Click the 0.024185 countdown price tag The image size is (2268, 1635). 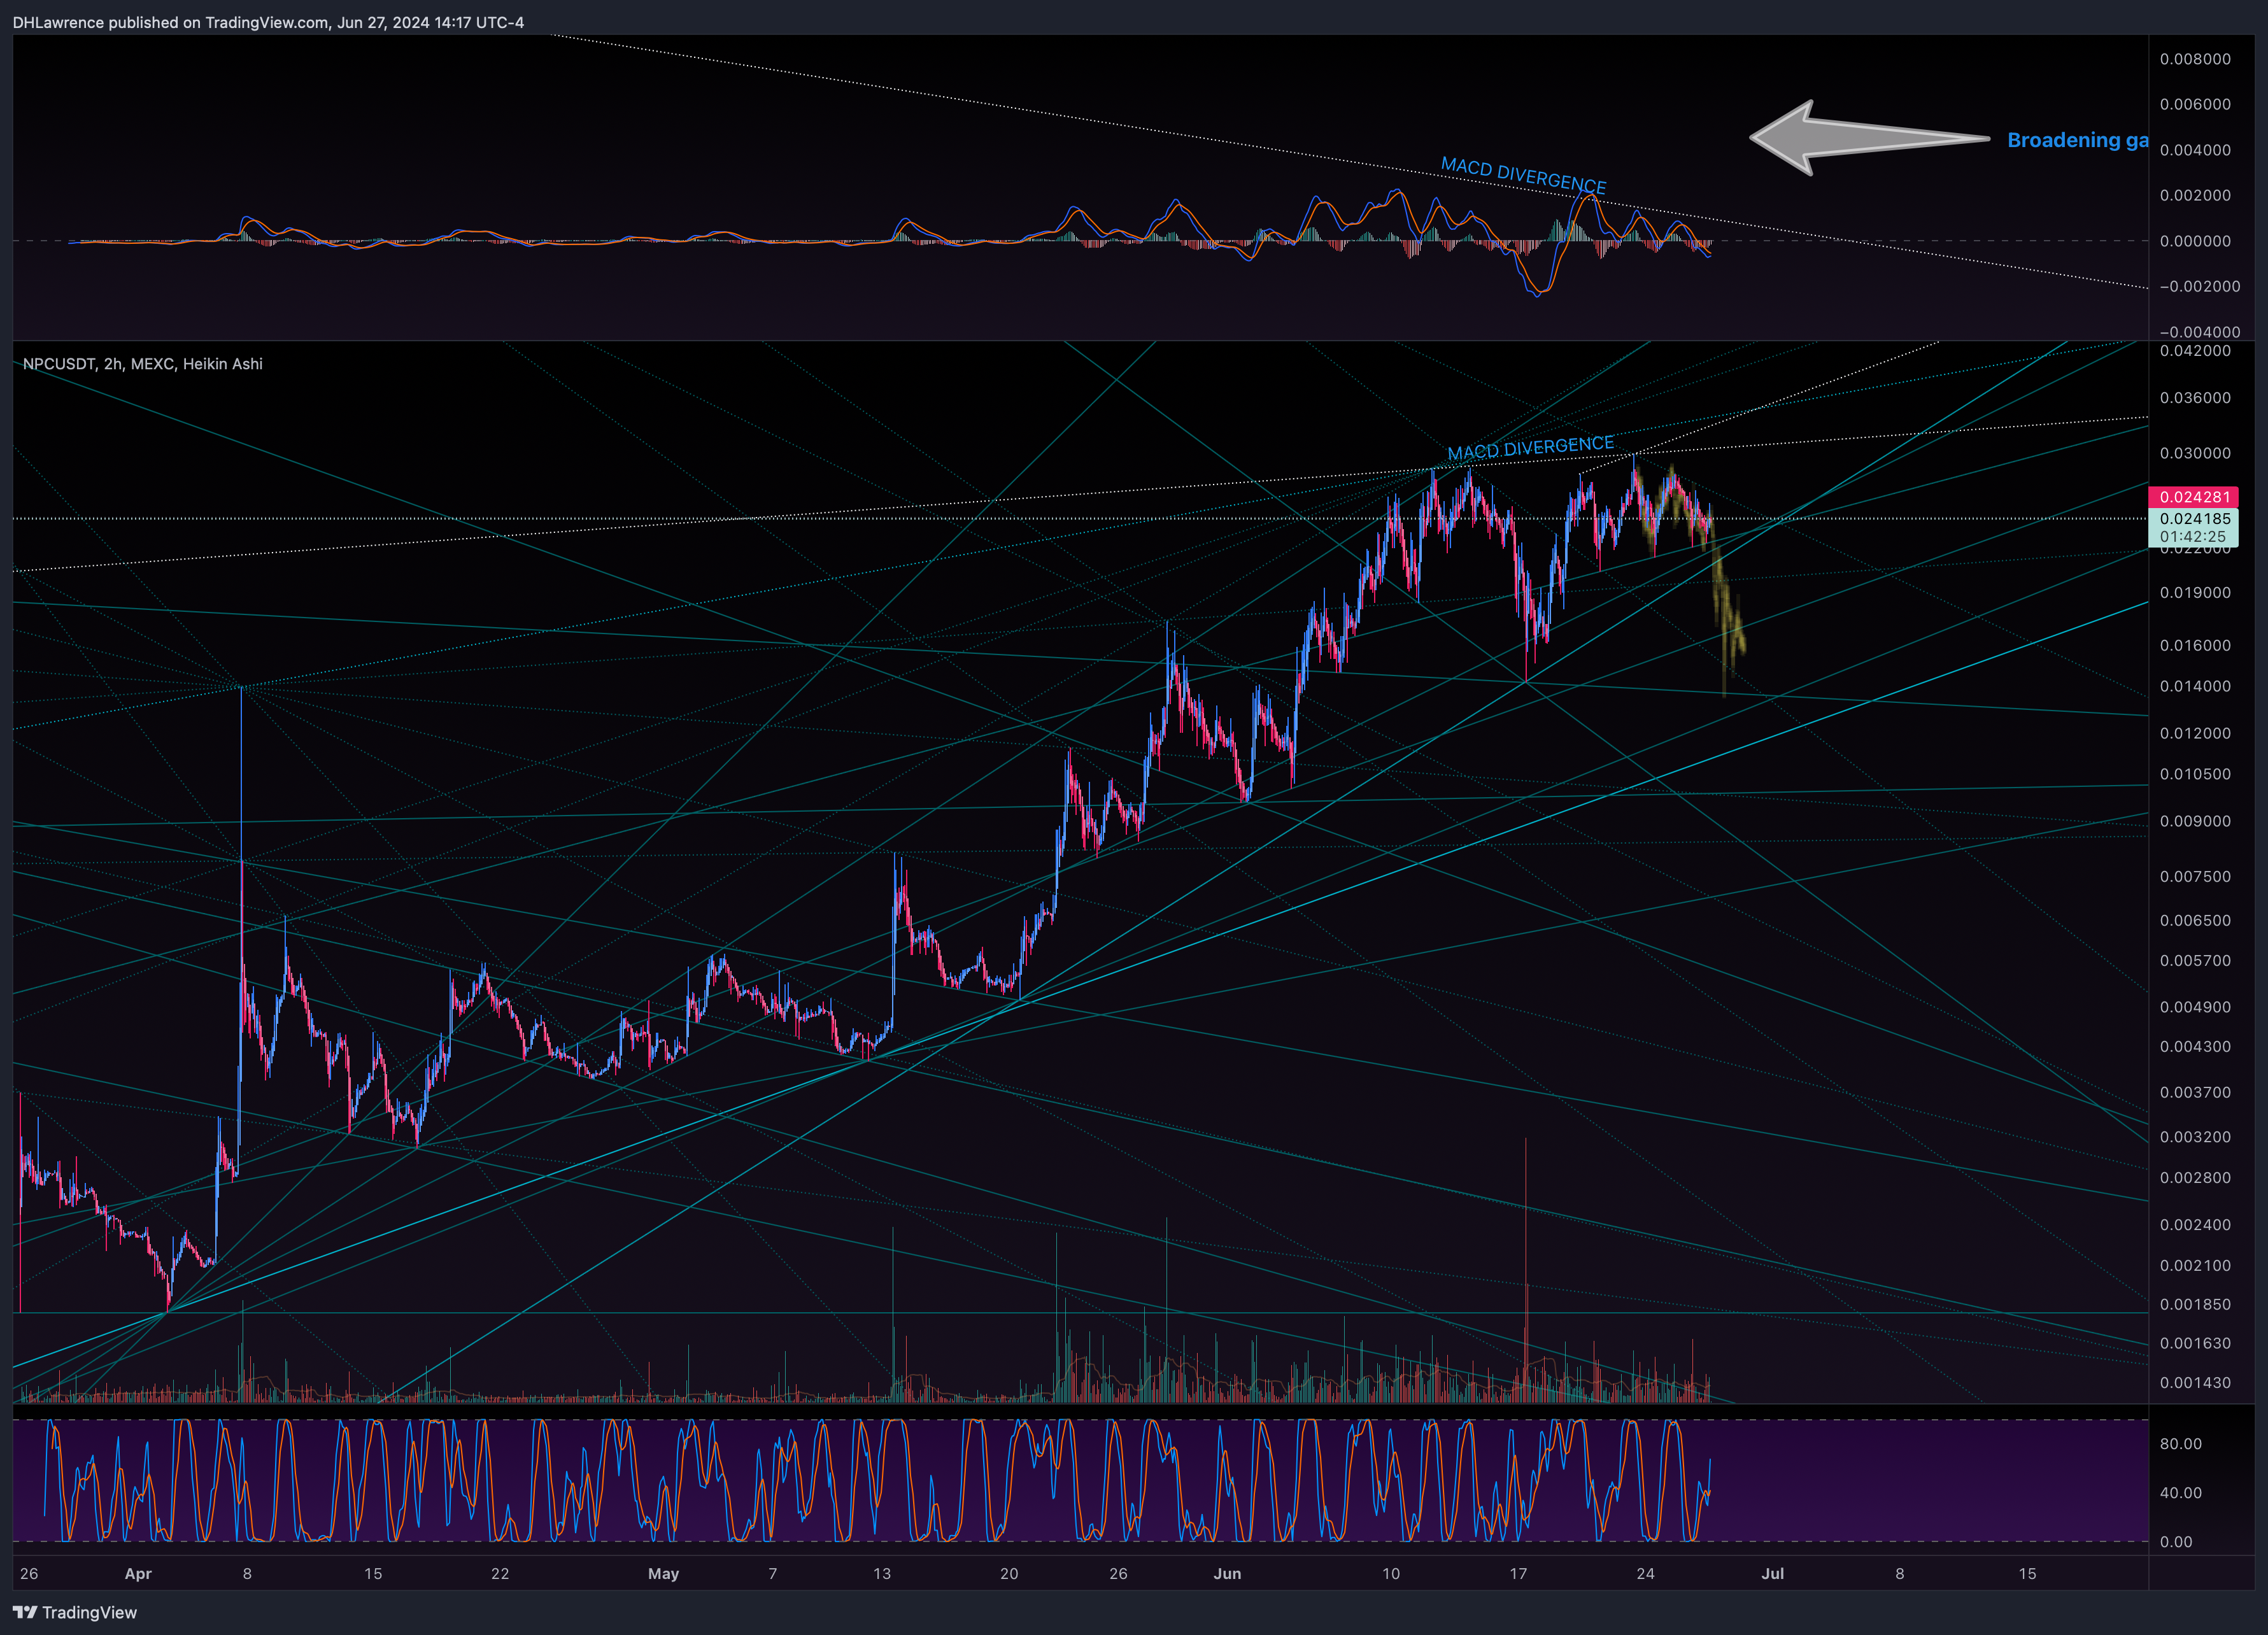[2194, 527]
